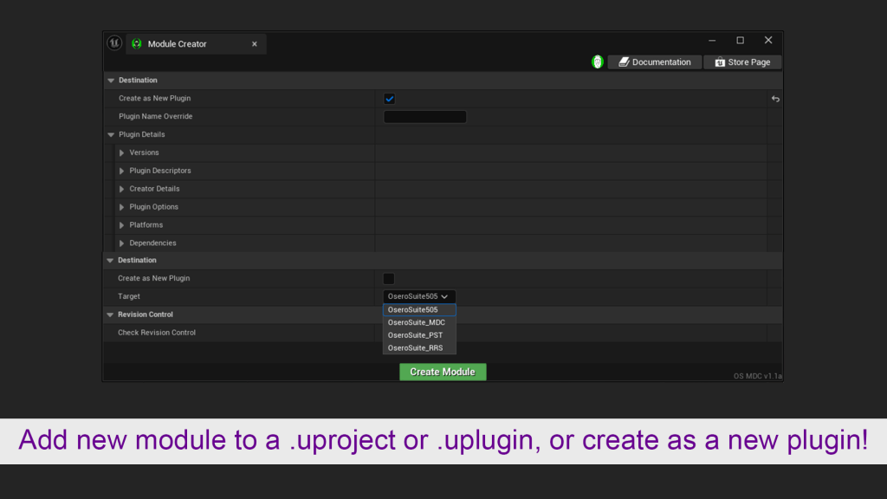This screenshot has height=499, width=887.
Task: Choose OseroSuite_PST in the Target dropdown
Action: pyautogui.click(x=416, y=335)
